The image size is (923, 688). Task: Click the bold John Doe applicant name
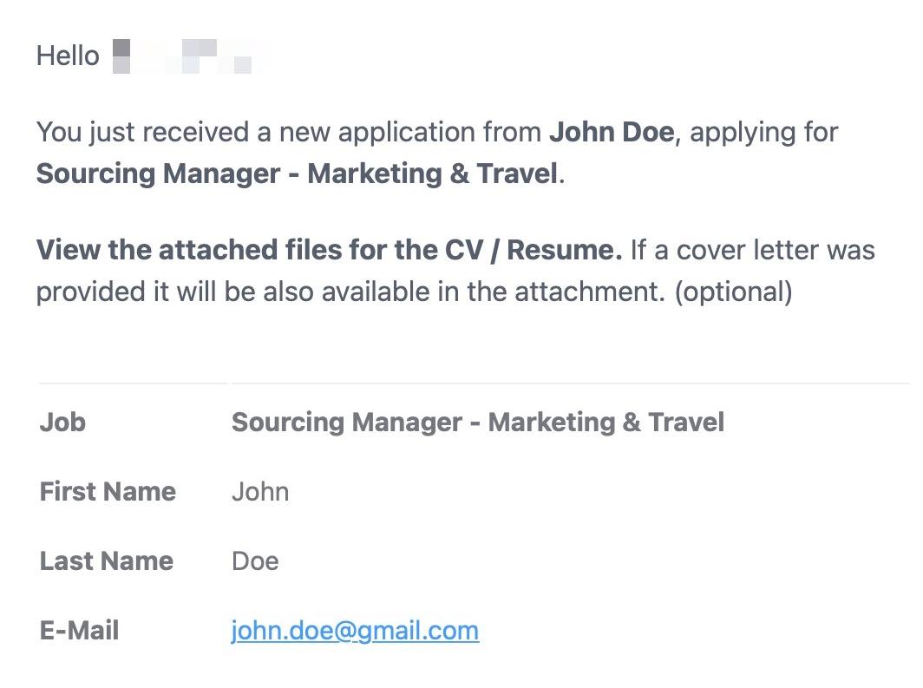point(612,132)
